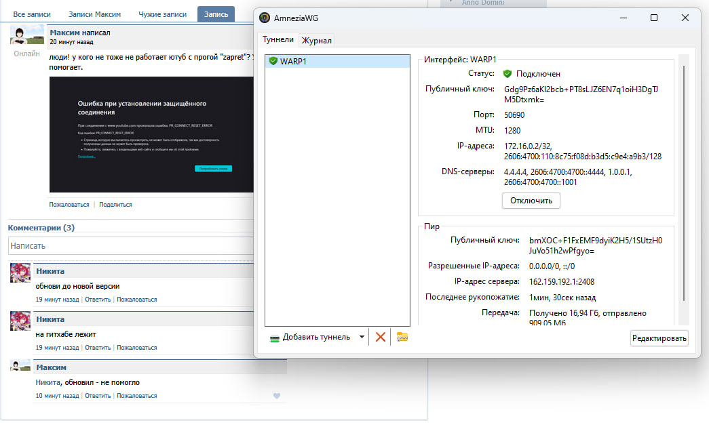The image size is (709, 446).
Task: Click the peer public key value
Action: click(596, 245)
